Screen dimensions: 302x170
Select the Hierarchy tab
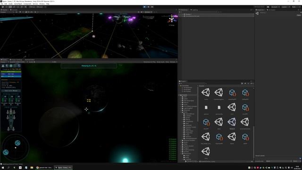[x=184, y=10]
